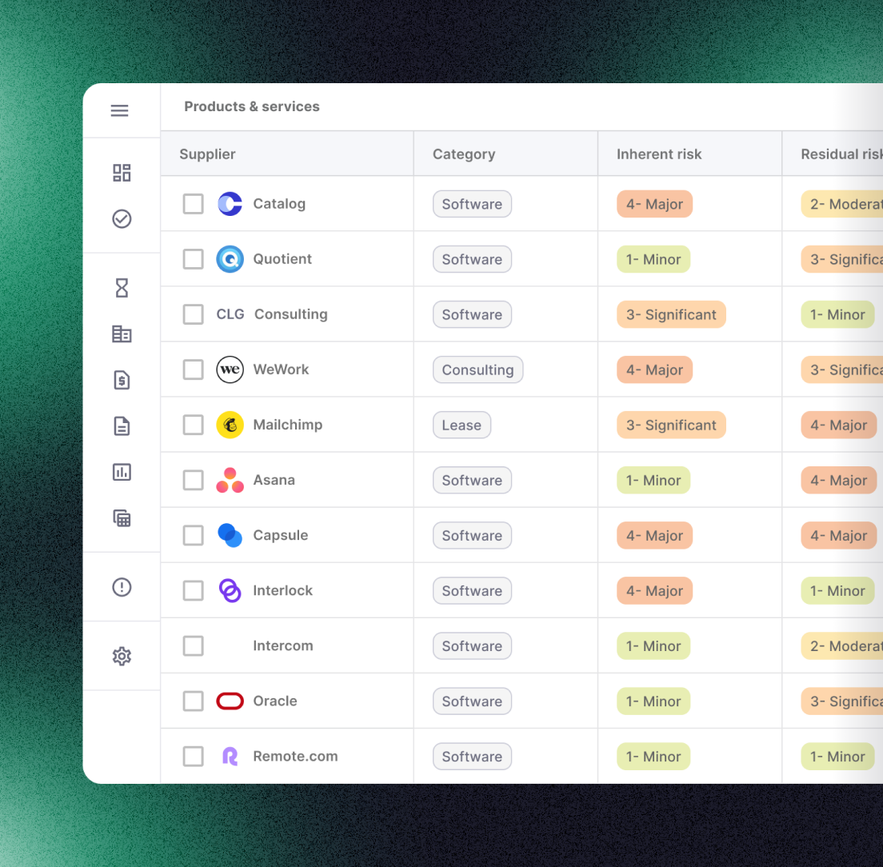This screenshot has width=883, height=867.
Task: Check the Interlock row checkbox
Action: 194,590
